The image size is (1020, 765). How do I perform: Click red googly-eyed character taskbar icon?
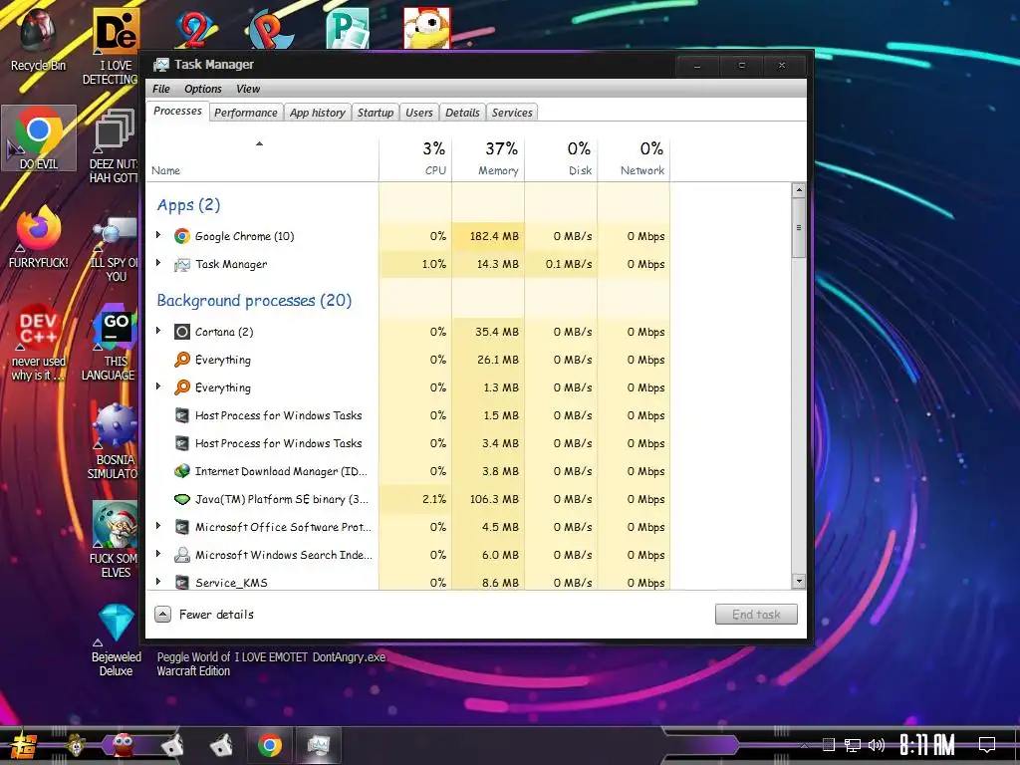123,745
